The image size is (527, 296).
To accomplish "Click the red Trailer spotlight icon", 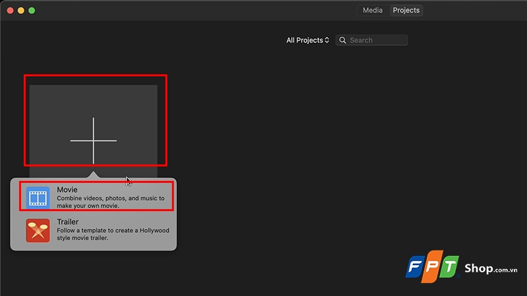I will pyautogui.click(x=38, y=231).
